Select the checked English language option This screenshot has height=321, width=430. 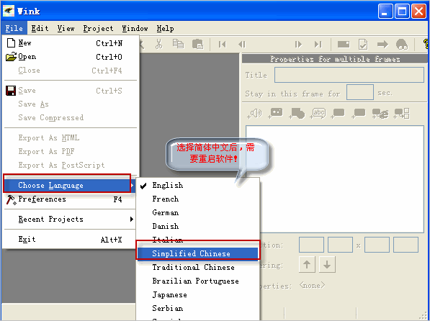pyautogui.click(x=197, y=185)
